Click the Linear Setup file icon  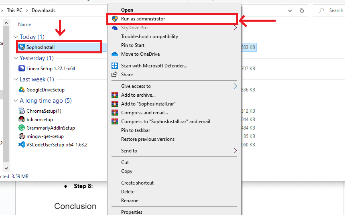(22, 68)
